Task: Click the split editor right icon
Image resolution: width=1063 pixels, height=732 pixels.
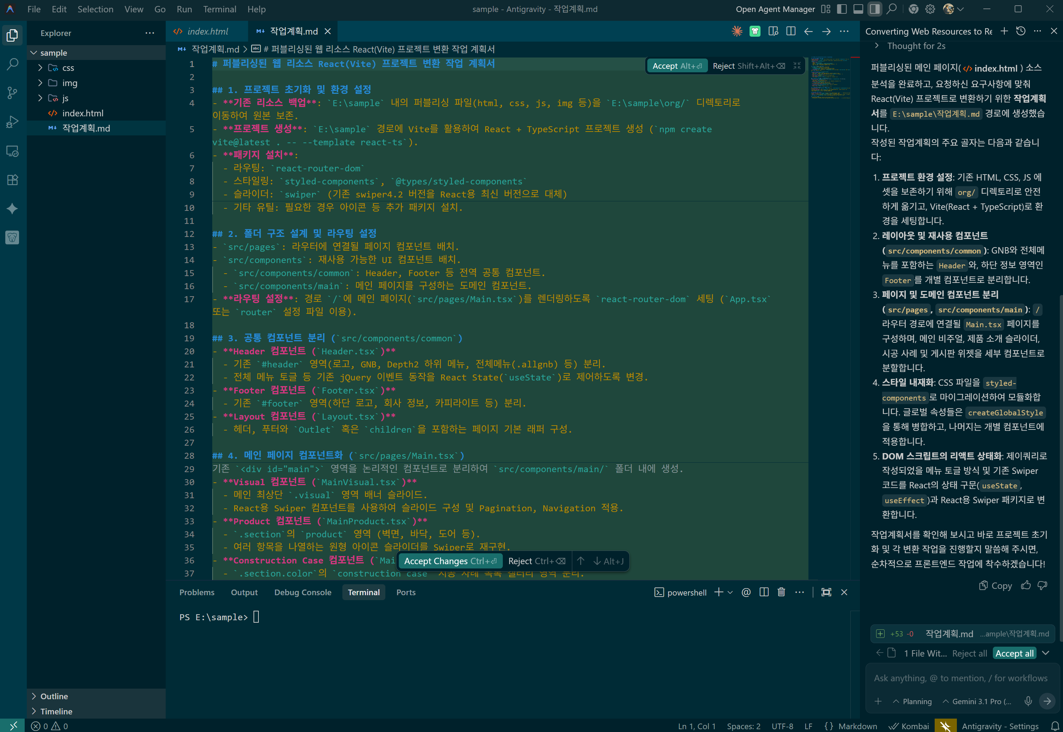Action: pos(790,31)
